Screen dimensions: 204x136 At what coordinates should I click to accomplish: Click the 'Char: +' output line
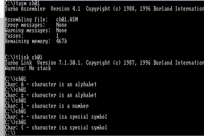(56, 117)
